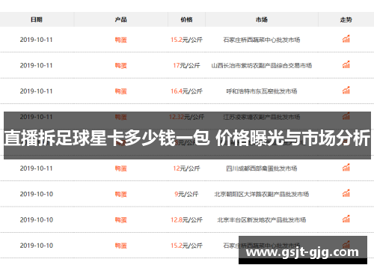Click the 价格 column header
374x271 pixels.
point(186,19)
